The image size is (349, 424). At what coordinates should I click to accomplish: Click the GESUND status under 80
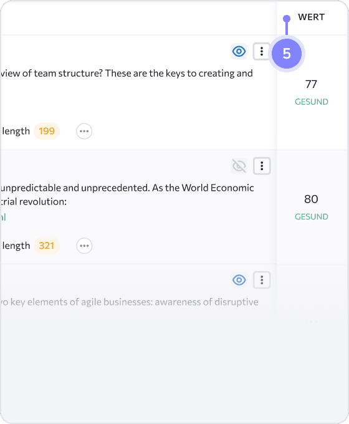(x=312, y=217)
